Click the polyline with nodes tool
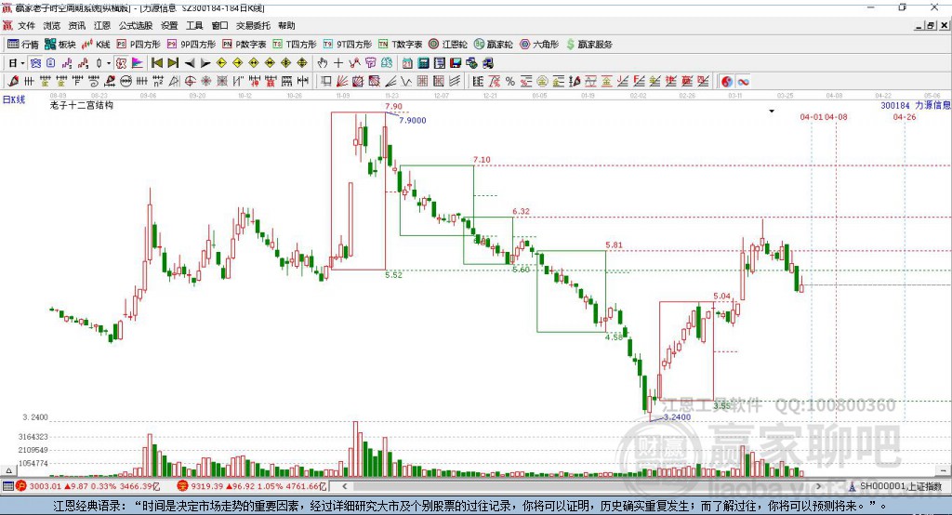This screenshot has height=515, width=952. (354, 63)
